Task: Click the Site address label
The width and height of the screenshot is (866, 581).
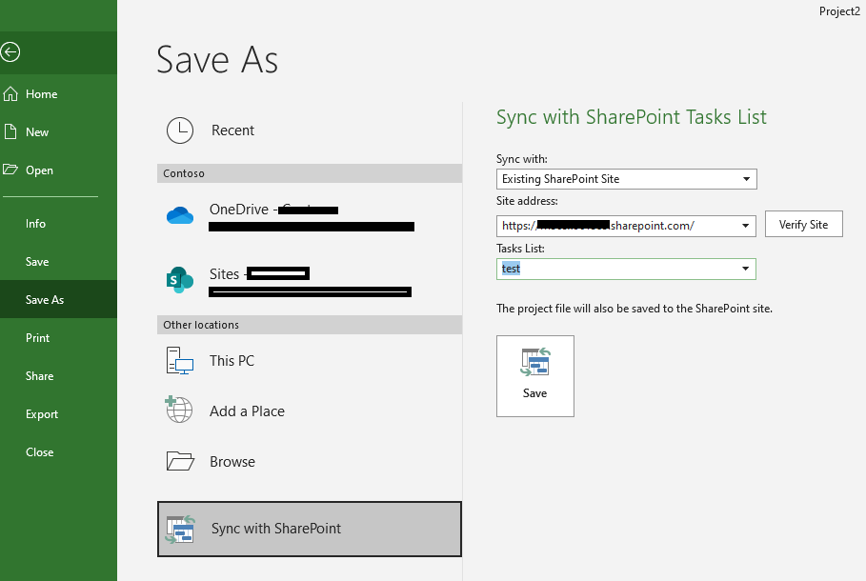Action: click(527, 201)
